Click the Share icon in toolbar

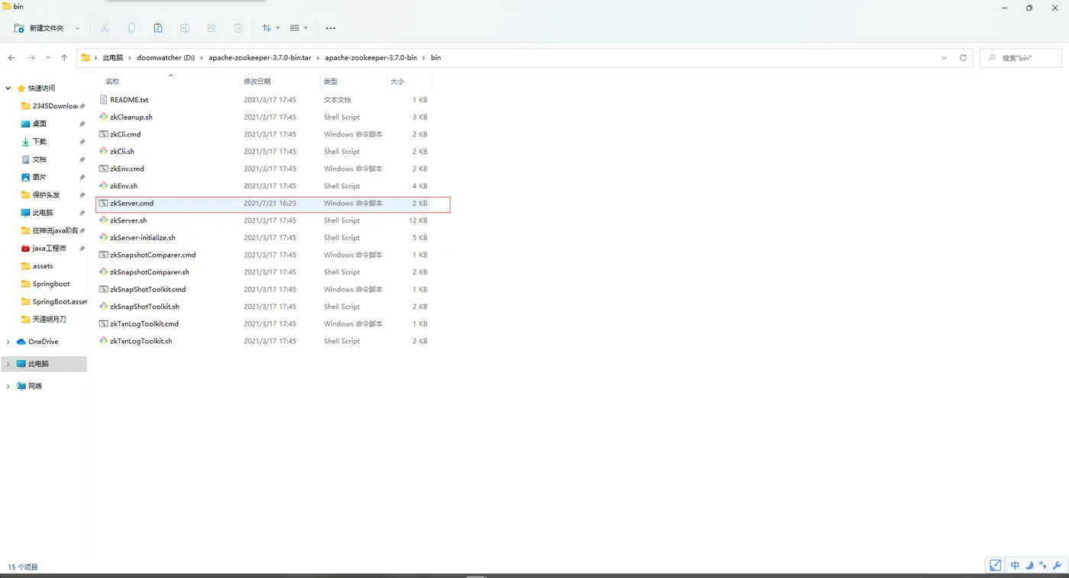(212, 28)
